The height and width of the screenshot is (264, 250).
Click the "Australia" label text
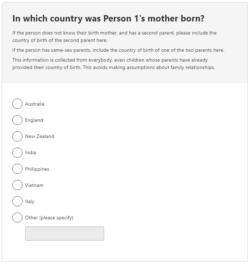[35, 104]
